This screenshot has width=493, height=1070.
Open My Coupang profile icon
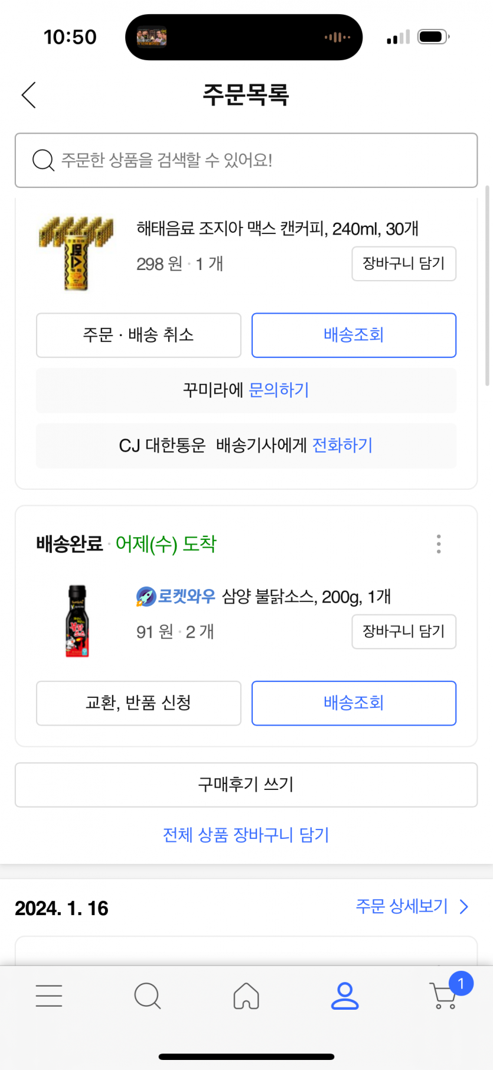345,996
